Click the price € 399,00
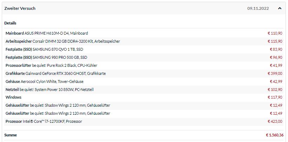The height and width of the screenshot is (142, 288). click(275, 73)
